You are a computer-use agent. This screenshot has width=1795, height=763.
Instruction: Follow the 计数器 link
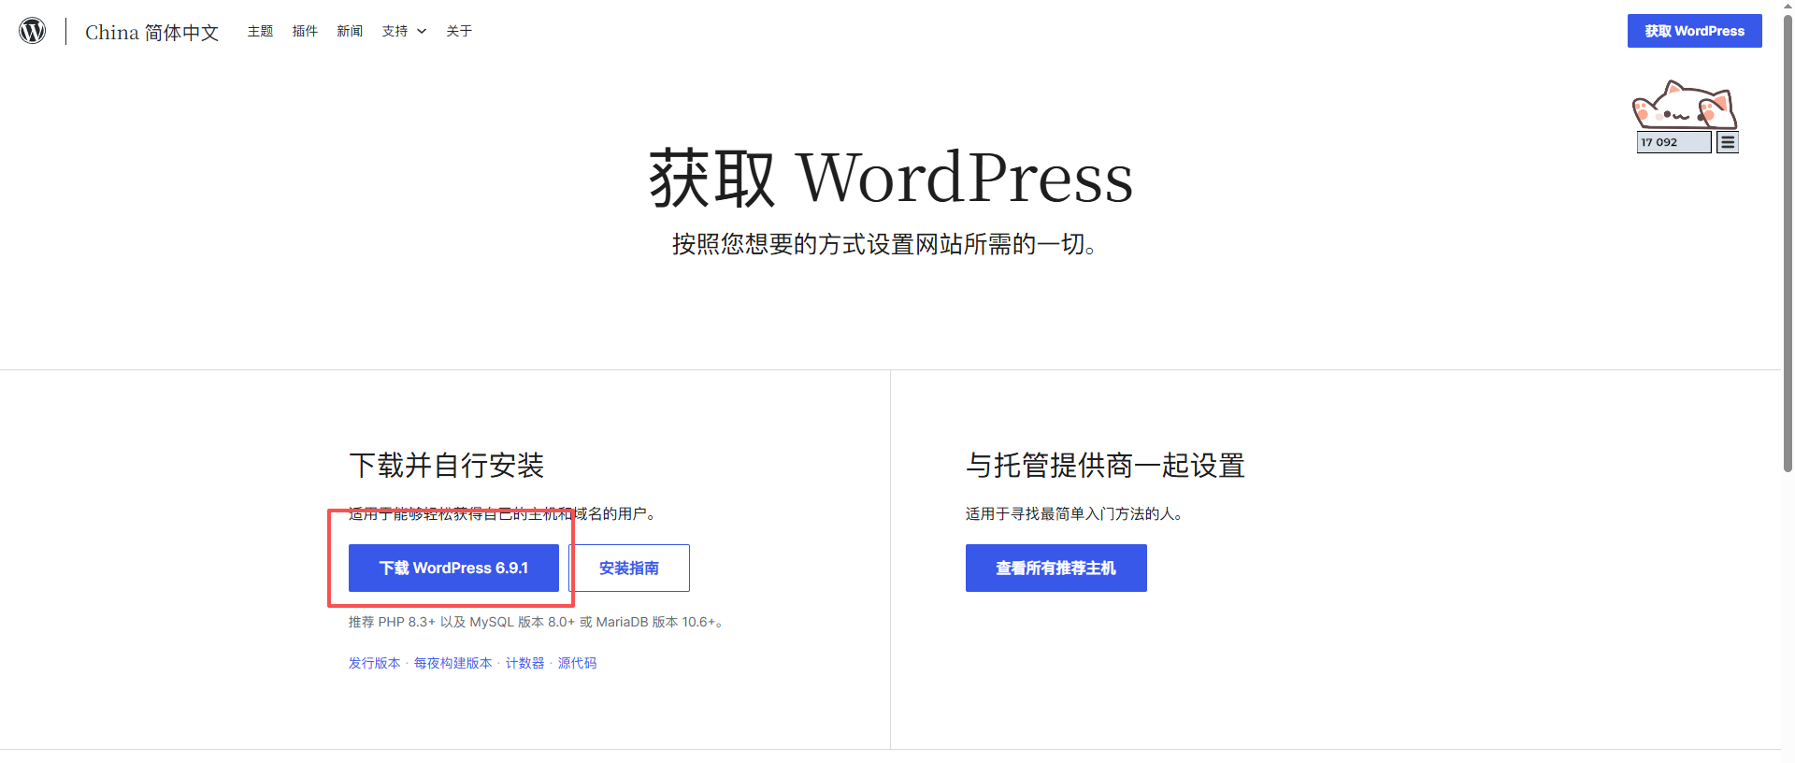pos(524,663)
